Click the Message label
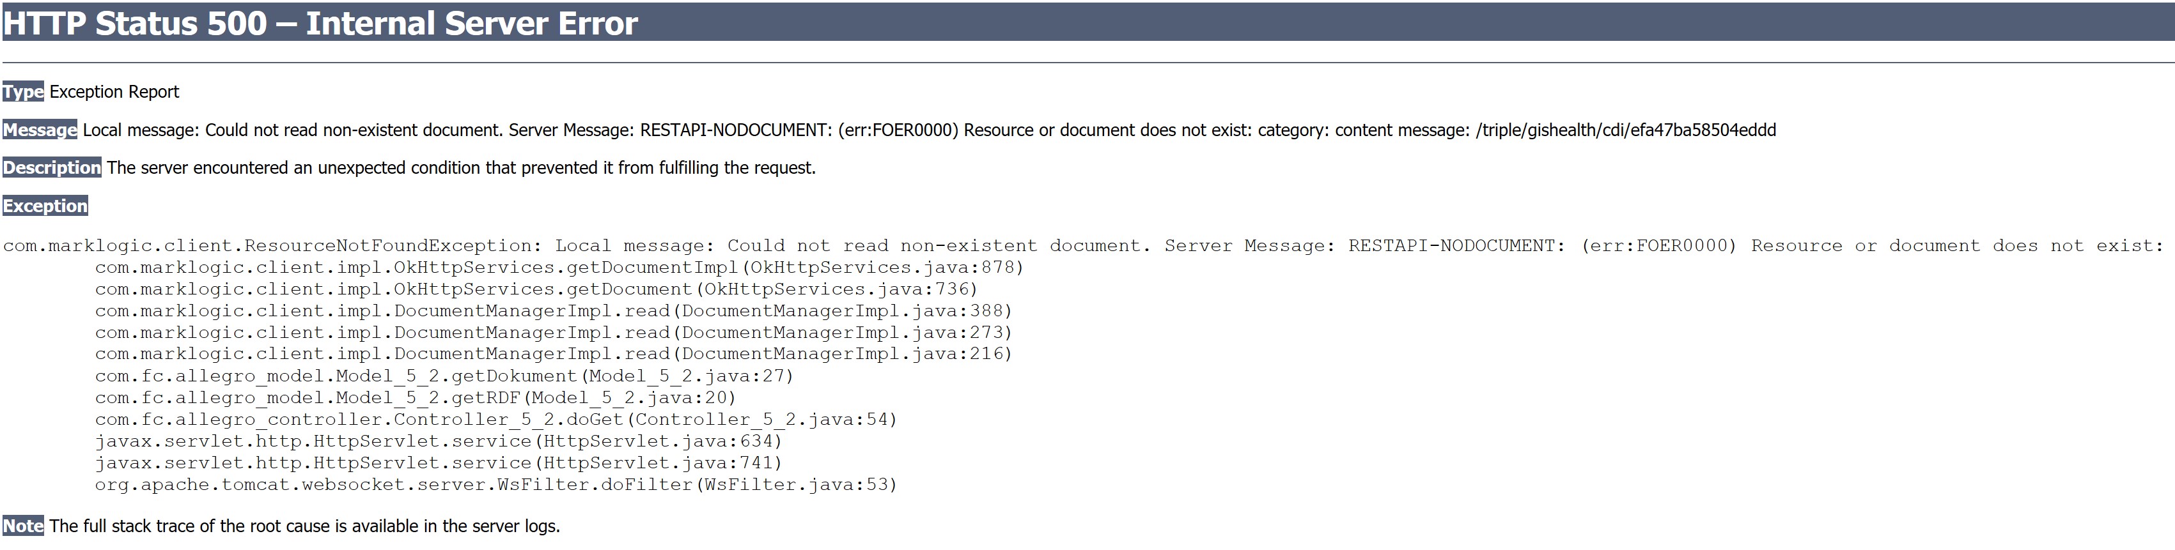The image size is (2175, 550). (x=40, y=130)
